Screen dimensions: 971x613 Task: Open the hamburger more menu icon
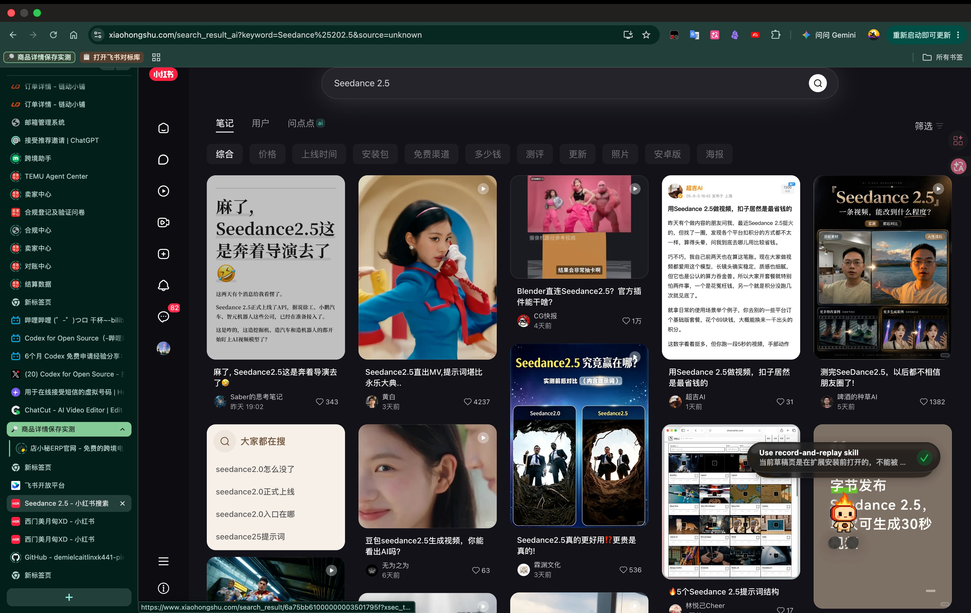pos(163,561)
